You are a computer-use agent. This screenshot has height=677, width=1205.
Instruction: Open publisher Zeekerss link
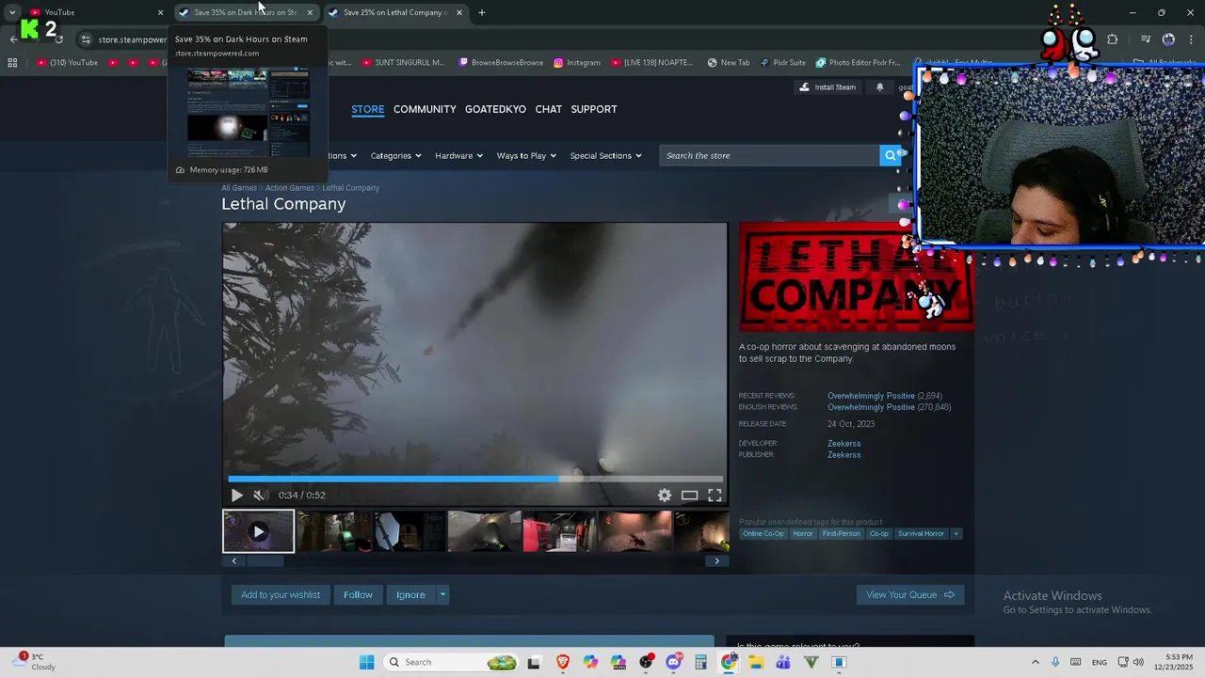coord(843,455)
